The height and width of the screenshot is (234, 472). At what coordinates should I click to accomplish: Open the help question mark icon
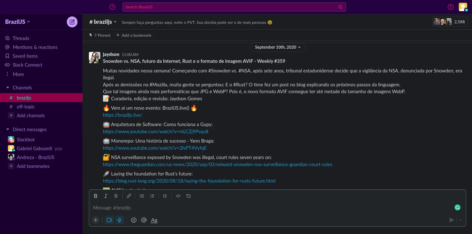coord(450,7)
